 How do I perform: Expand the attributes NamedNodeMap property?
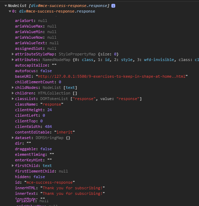pos(13,60)
